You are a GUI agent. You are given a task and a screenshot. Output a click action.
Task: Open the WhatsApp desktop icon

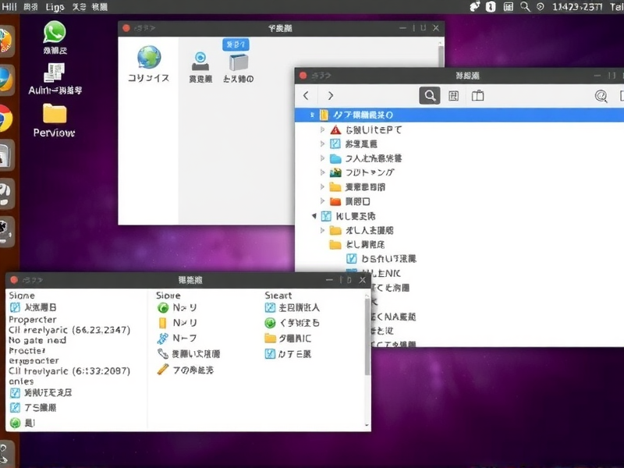(54, 33)
